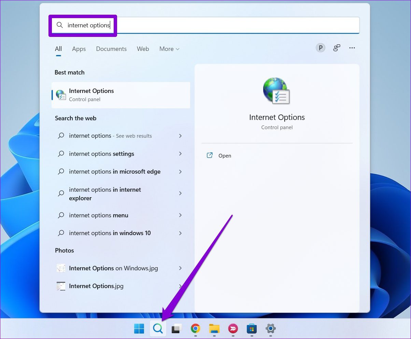411x339 pixels.
Task: Click large Internet Options icon in preview pane
Action: (x=277, y=91)
